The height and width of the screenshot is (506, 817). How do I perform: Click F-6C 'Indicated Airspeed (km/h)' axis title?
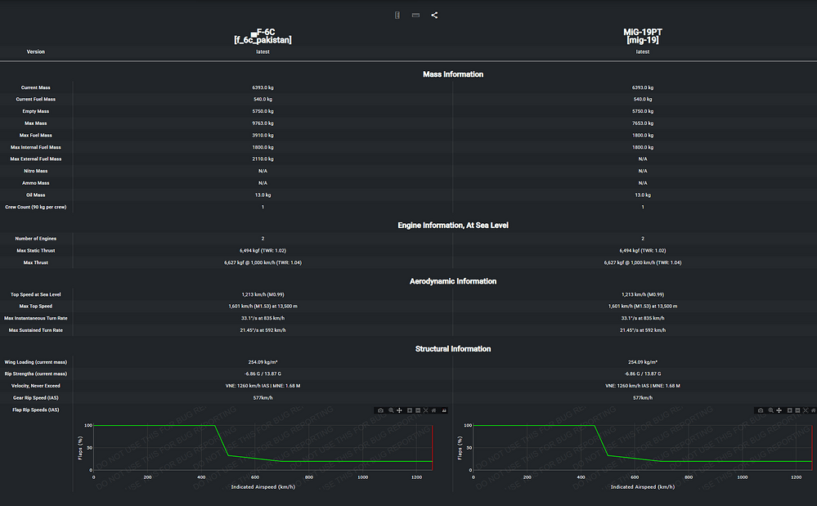[x=263, y=486]
